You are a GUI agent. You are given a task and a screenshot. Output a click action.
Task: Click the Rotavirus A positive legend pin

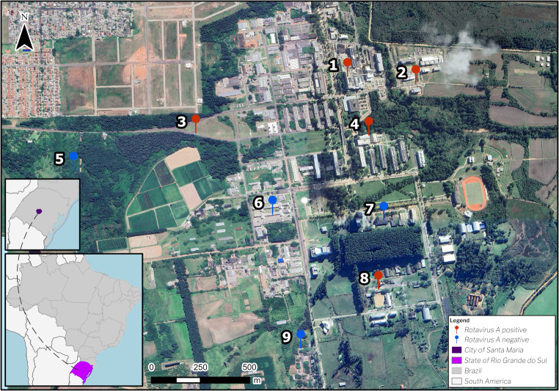click(x=457, y=329)
